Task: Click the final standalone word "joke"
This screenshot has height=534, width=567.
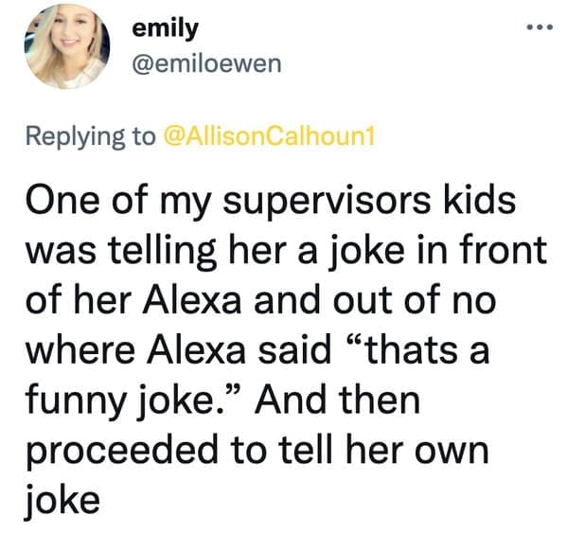Action: point(62,503)
